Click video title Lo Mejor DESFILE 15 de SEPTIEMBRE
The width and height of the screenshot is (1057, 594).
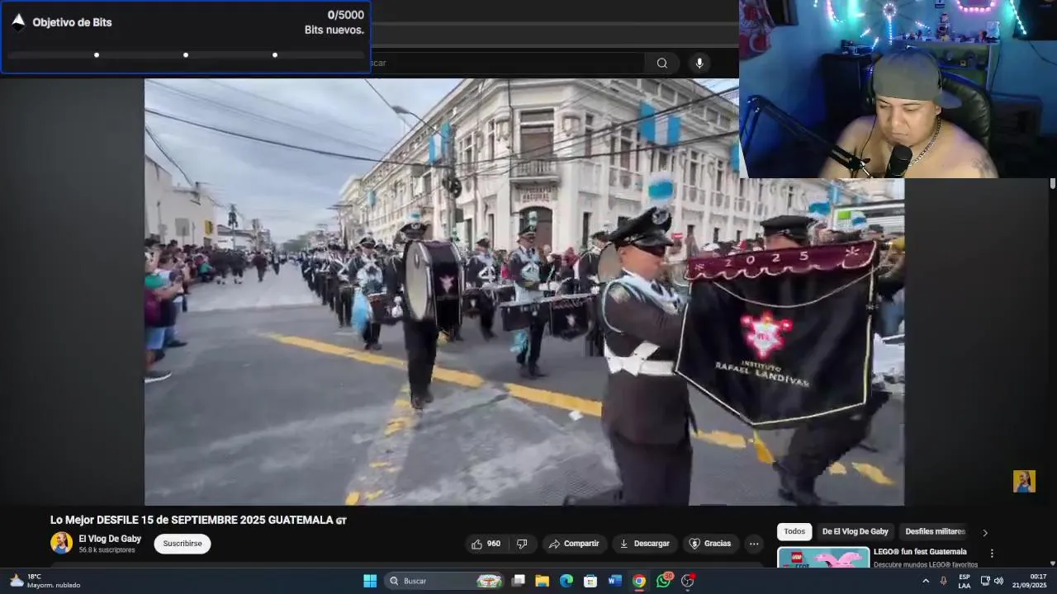coord(198,521)
